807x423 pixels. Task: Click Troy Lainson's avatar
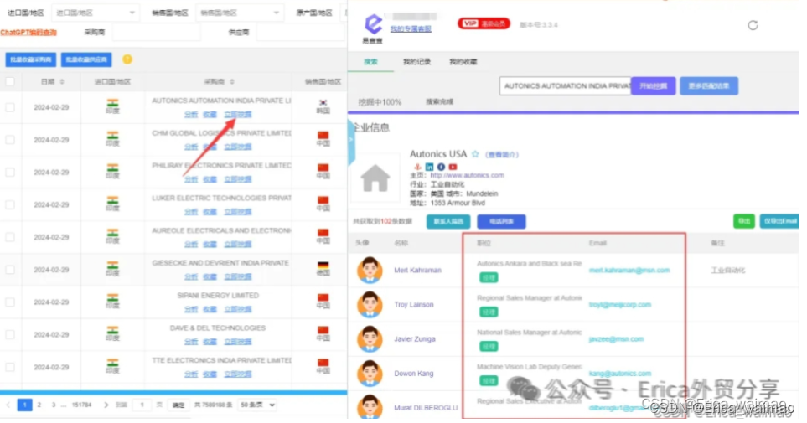(370, 305)
